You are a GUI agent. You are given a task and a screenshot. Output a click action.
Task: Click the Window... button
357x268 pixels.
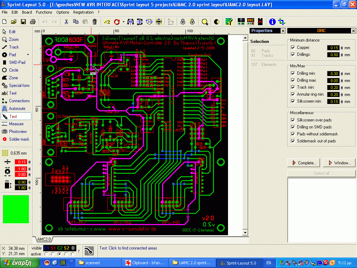(339, 163)
